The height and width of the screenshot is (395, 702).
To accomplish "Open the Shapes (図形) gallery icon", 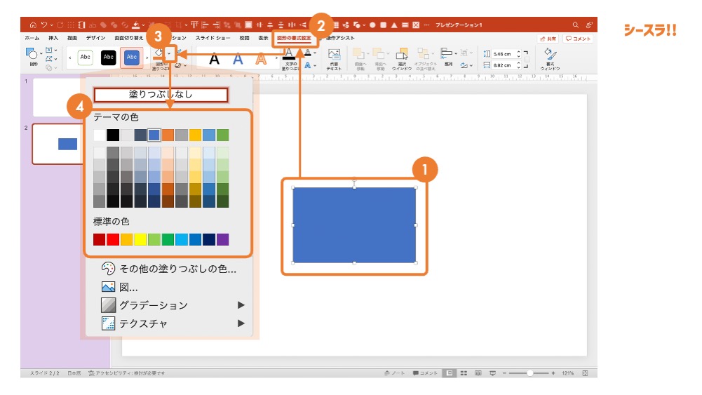I will tap(32, 54).
